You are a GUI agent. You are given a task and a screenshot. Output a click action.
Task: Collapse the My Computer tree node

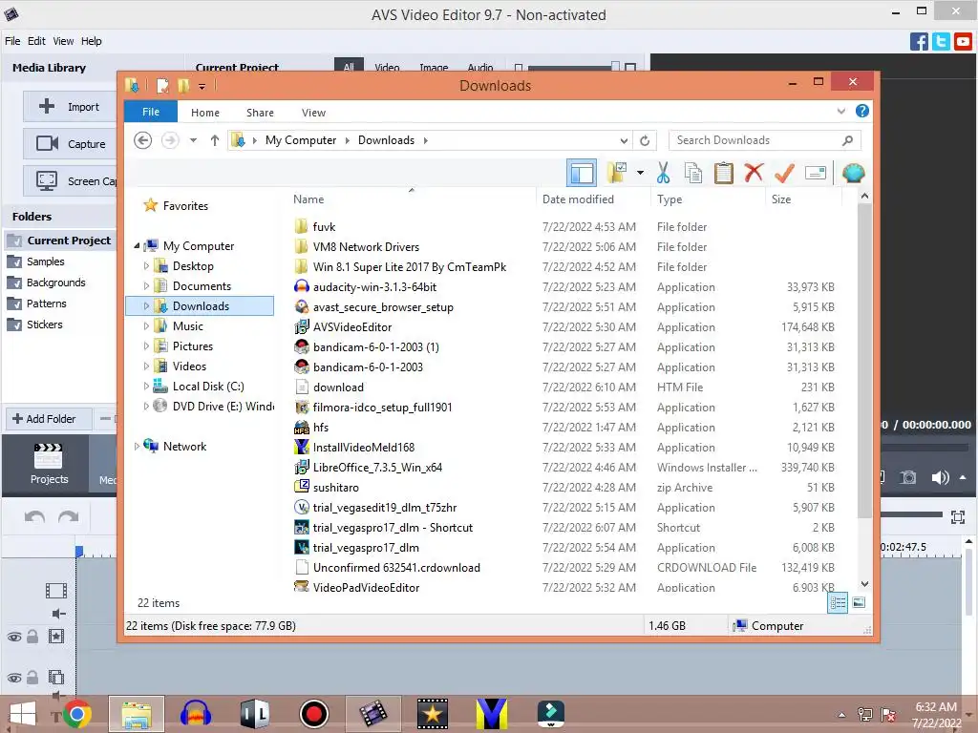[137, 246]
